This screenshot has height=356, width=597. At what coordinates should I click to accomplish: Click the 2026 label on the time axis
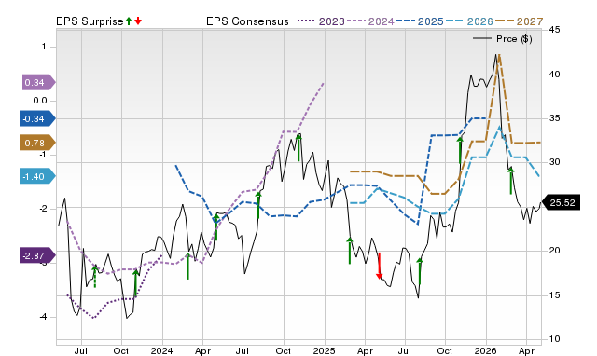click(x=486, y=350)
